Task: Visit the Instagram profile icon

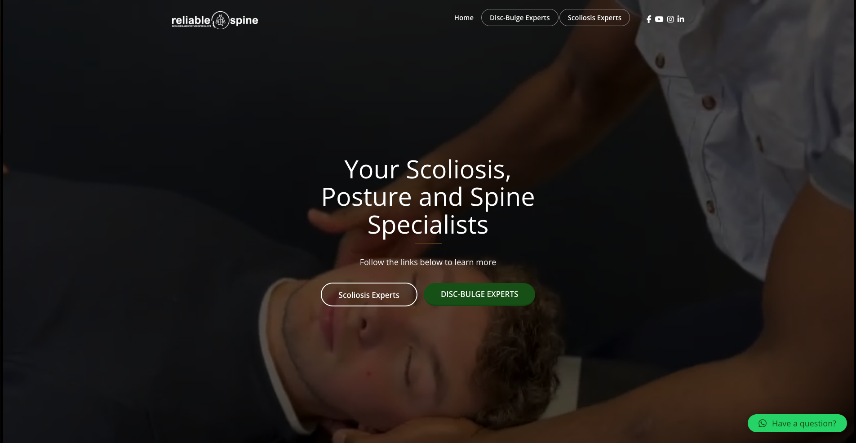Action: [670, 19]
